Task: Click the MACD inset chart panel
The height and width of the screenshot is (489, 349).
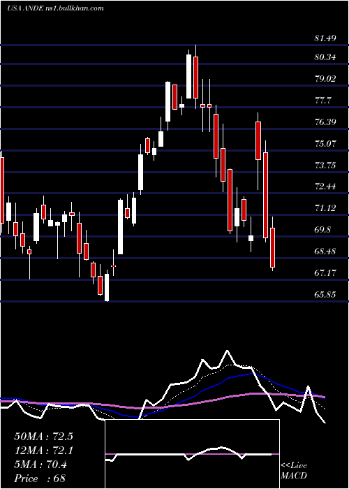Action: [192, 454]
